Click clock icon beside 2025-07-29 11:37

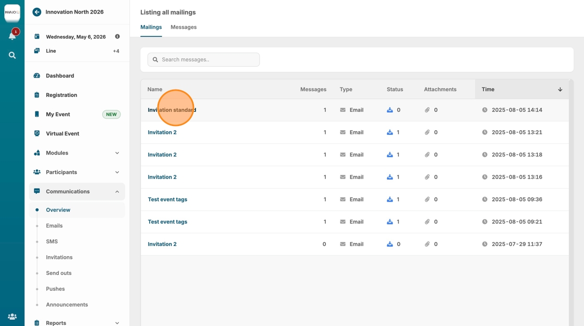tap(484, 244)
